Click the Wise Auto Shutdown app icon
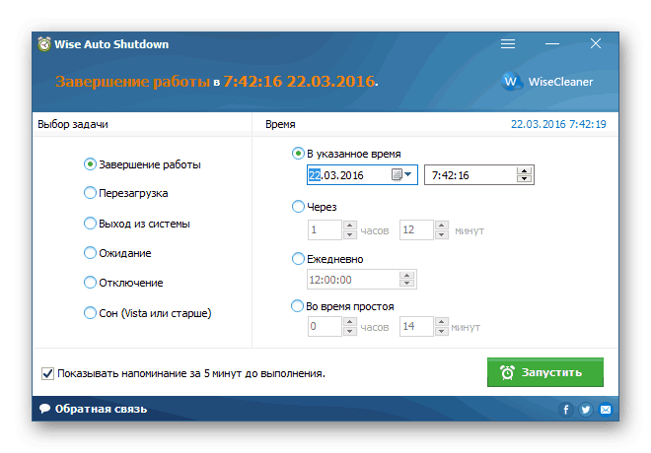The width and height of the screenshot is (651, 453). point(44,44)
